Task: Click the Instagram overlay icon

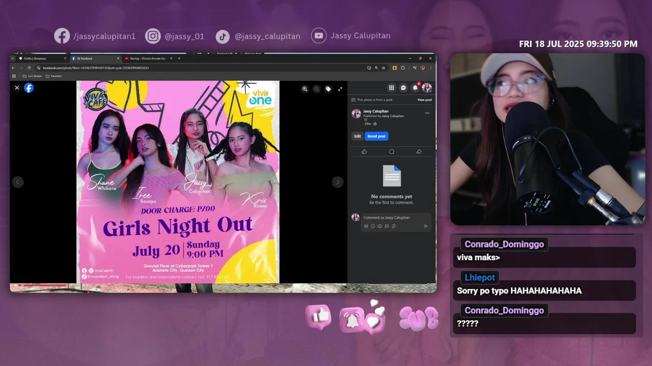Action: click(153, 36)
